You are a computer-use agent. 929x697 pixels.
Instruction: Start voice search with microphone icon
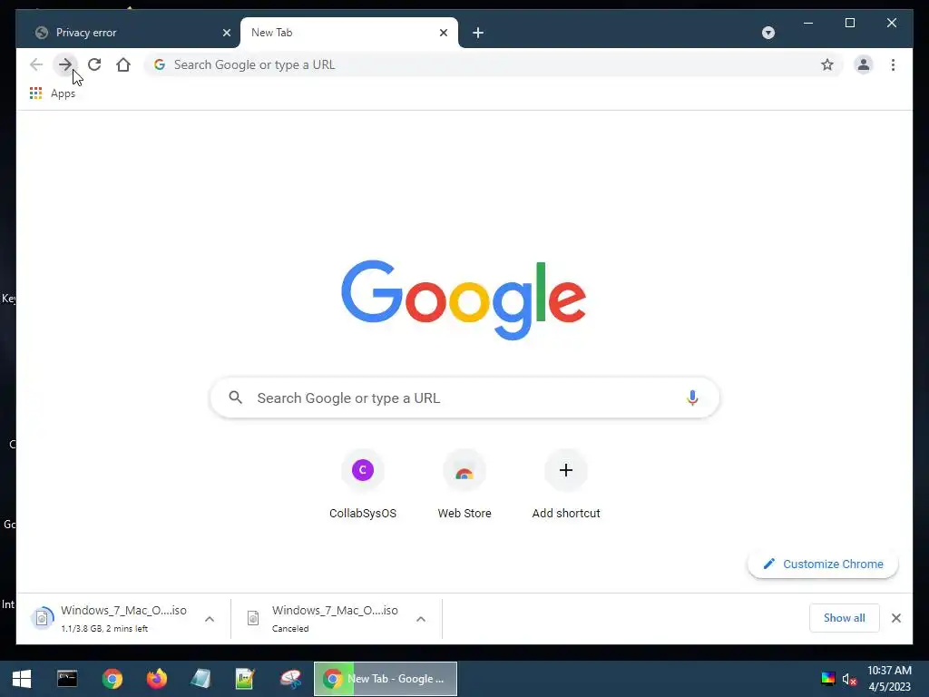(x=692, y=398)
